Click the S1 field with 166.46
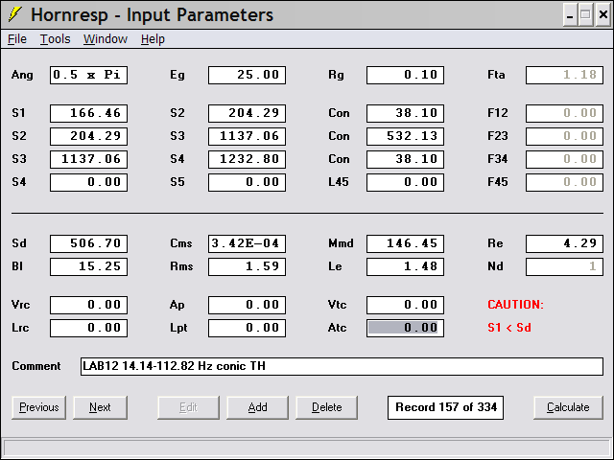This screenshot has height=460, width=614. point(88,113)
